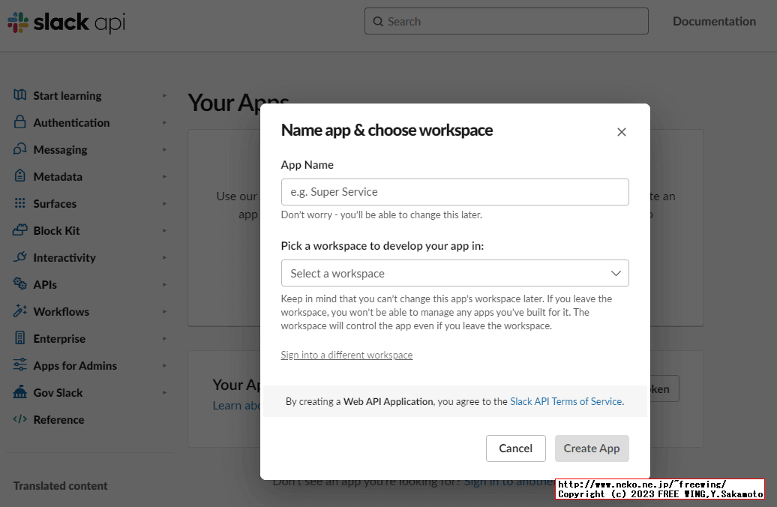777x507 pixels.
Task: Open the Select a workspace dropdown
Action: (454, 273)
